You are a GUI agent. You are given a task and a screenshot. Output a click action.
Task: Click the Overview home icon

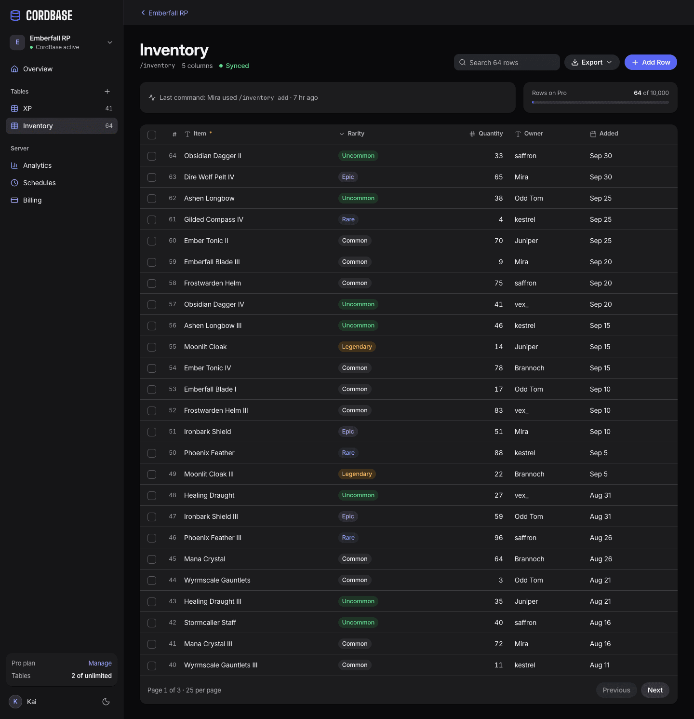coord(14,69)
